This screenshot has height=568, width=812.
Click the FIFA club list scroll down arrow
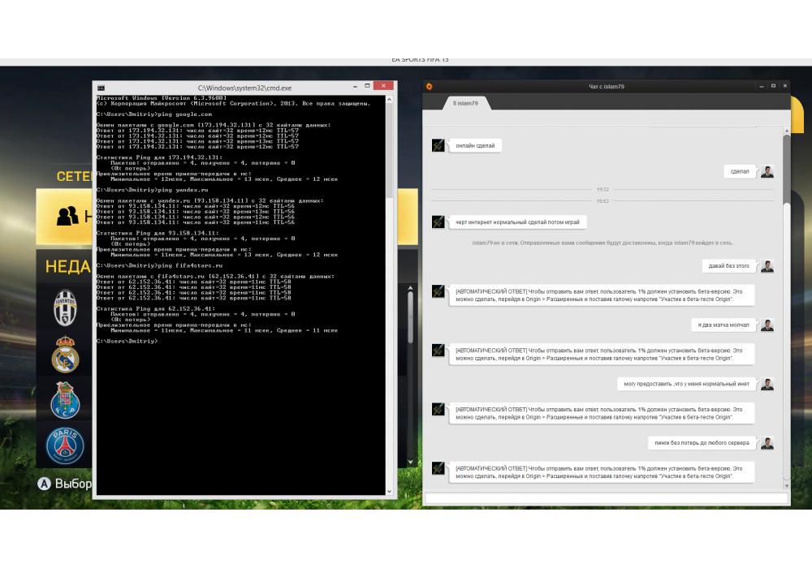[x=410, y=462]
